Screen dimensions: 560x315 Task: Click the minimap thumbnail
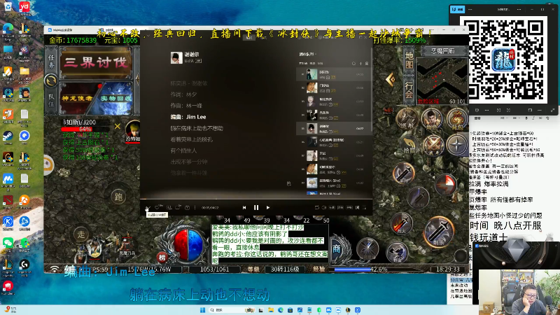point(442,80)
